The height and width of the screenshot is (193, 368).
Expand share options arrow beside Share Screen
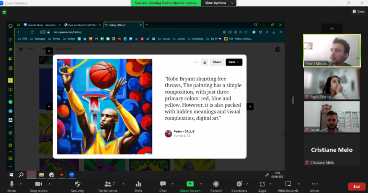[x=201, y=184]
